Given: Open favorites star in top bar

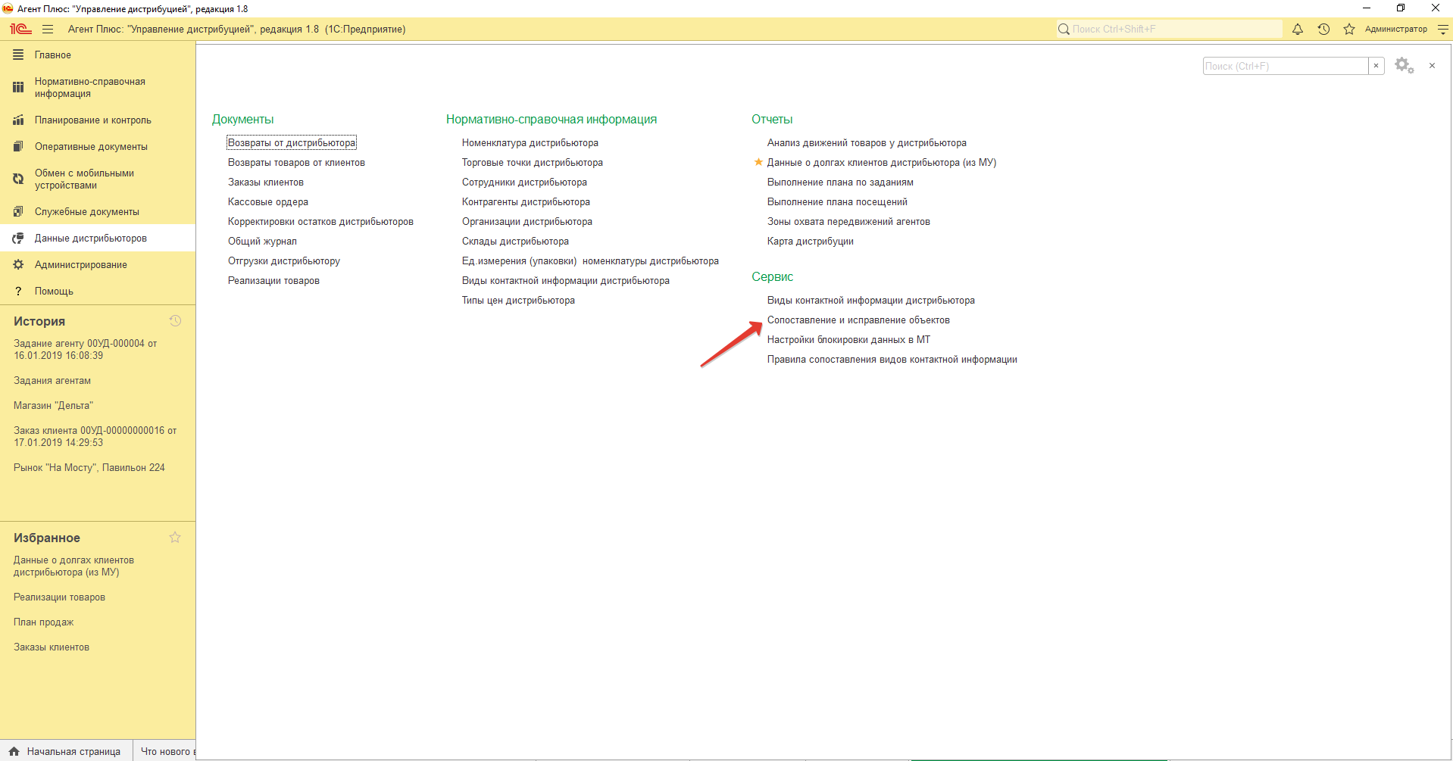Looking at the screenshot, I should coord(1349,29).
